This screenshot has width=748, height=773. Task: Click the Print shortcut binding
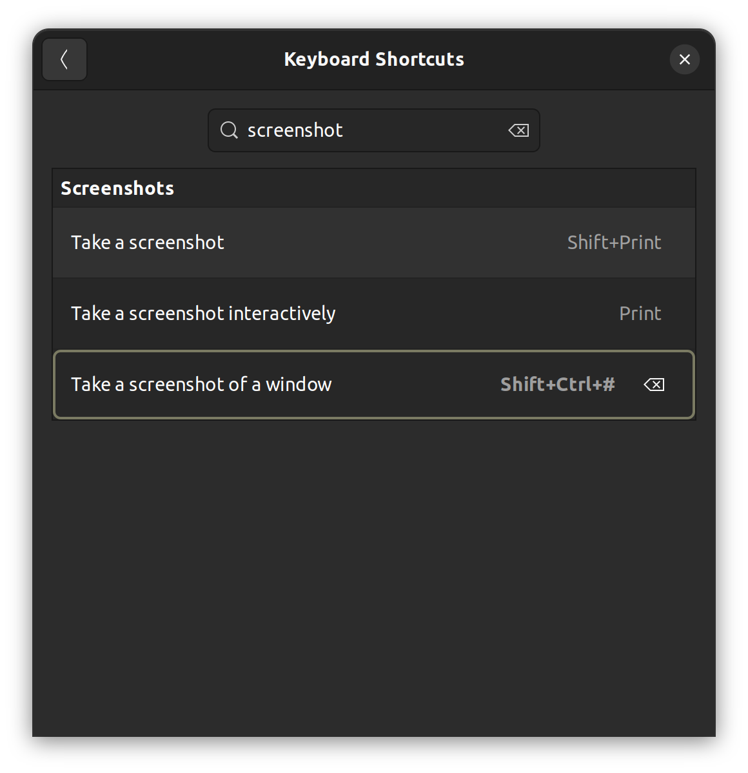(x=640, y=314)
